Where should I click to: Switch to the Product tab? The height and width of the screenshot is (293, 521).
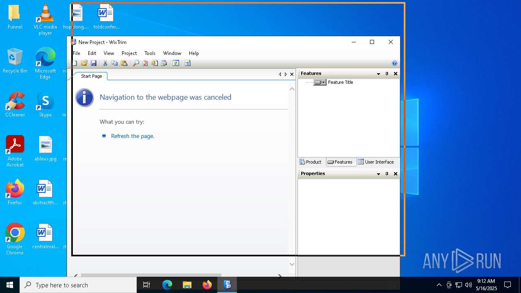coord(311,162)
